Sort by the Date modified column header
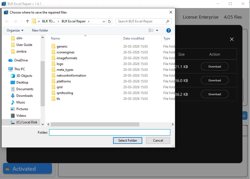 point(134,38)
